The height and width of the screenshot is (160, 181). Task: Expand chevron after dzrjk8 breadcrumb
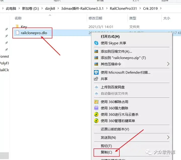coord(58,9)
